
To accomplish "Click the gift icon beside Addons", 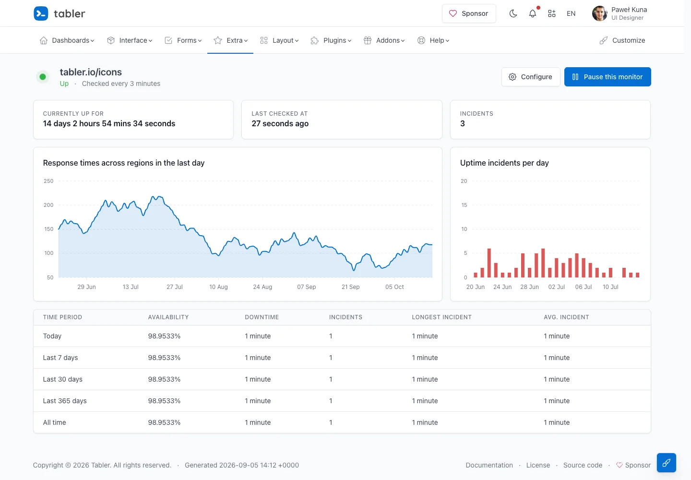I will click(368, 40).
